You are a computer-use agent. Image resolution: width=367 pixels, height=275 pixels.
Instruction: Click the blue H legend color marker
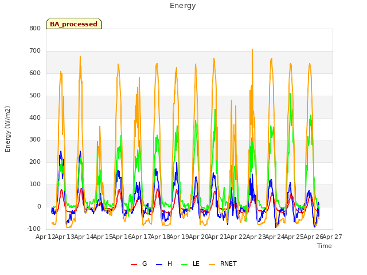159,265
